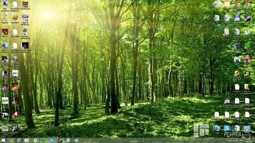Open the taskbar clock in system tray

point(249,140)
